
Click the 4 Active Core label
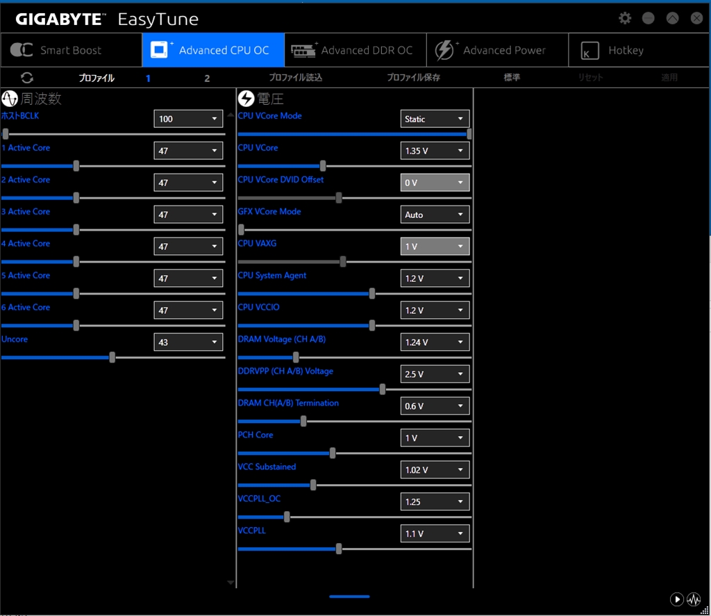[26, 244]
